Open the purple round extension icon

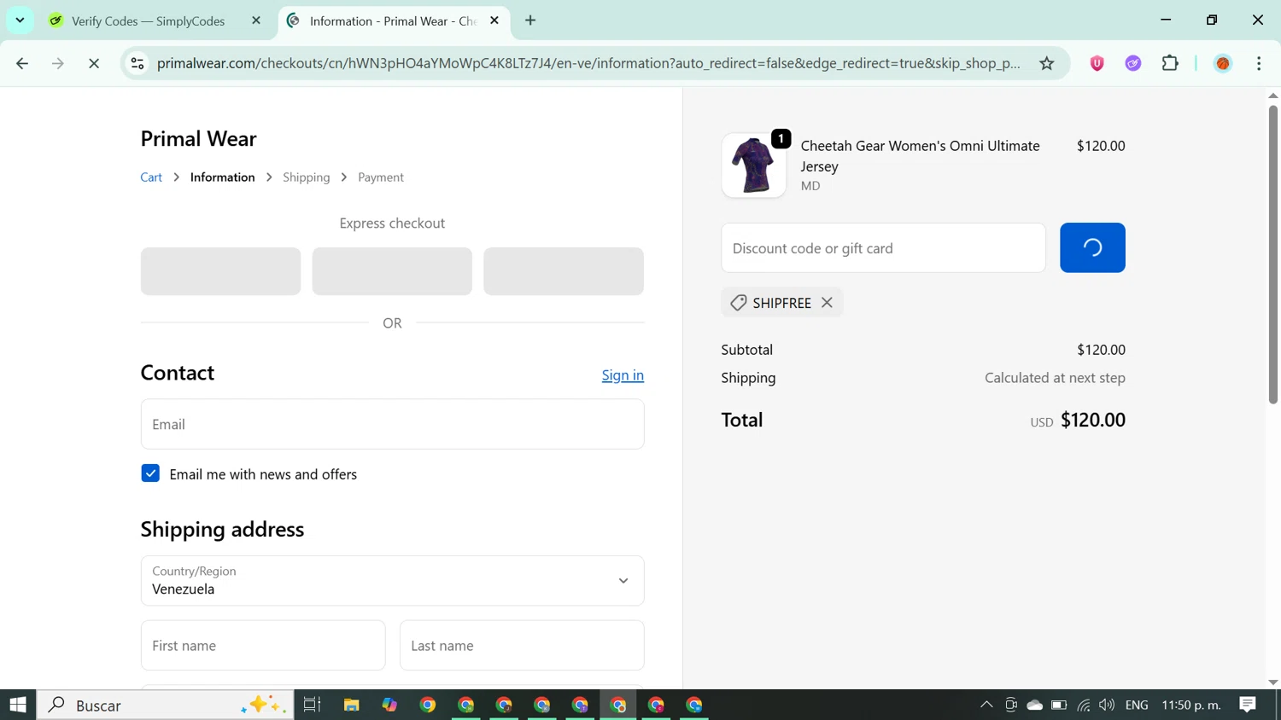click(x=1133, y=63)
